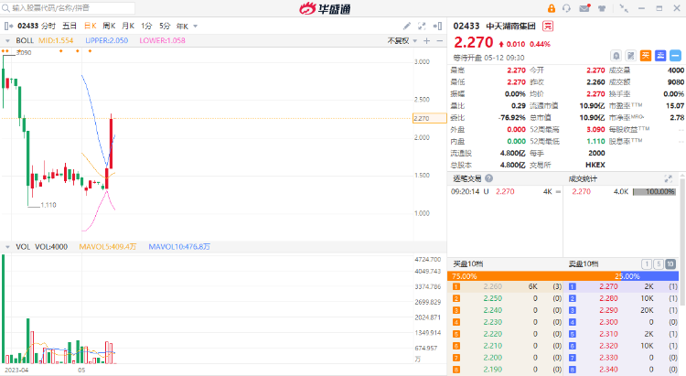
Task: Open the BOLL indicator dropdown arrow
Action: pos(7,40)
